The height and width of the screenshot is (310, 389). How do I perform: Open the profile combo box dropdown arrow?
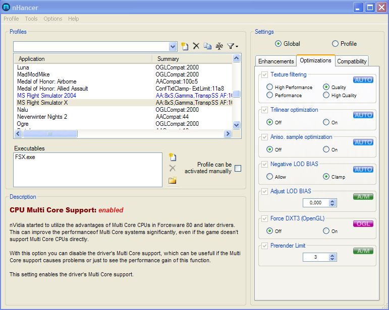tap(173, 46)
